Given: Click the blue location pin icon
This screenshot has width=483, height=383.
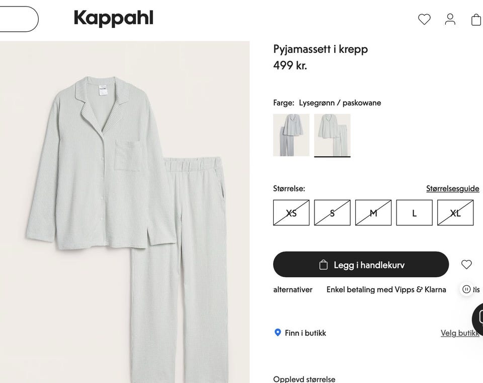Looking at the screenshot, I should point(278,333).
